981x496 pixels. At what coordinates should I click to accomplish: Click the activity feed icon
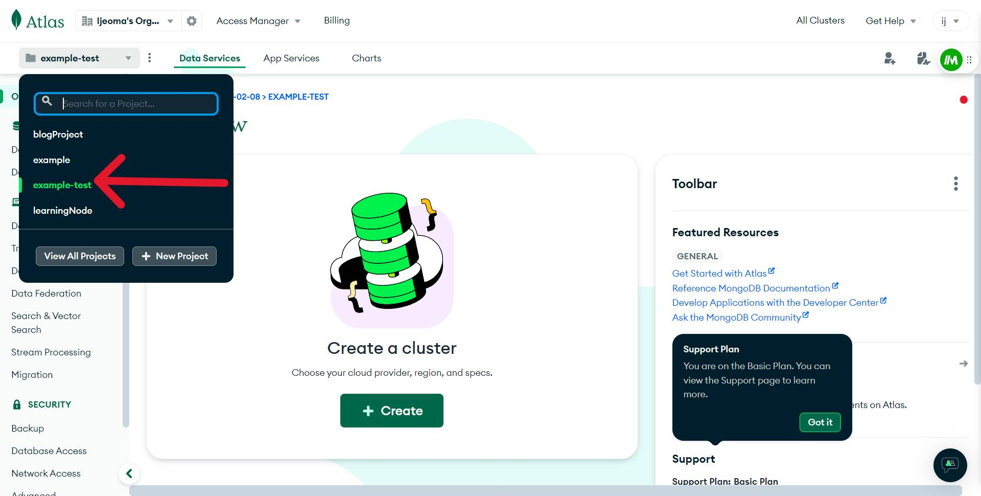tap(923, 59)
